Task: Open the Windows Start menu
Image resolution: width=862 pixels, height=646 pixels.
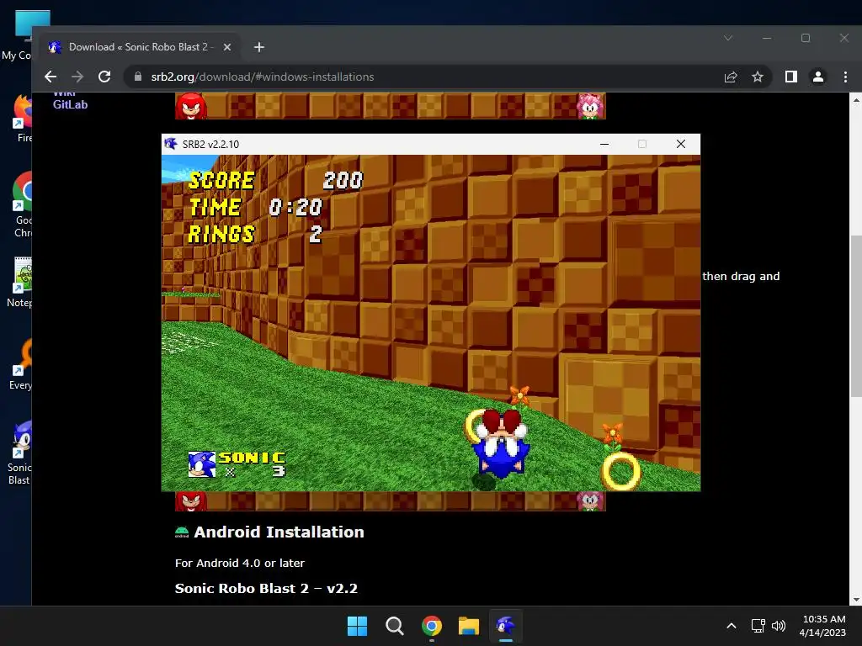Action: click(x=357, y=626)
